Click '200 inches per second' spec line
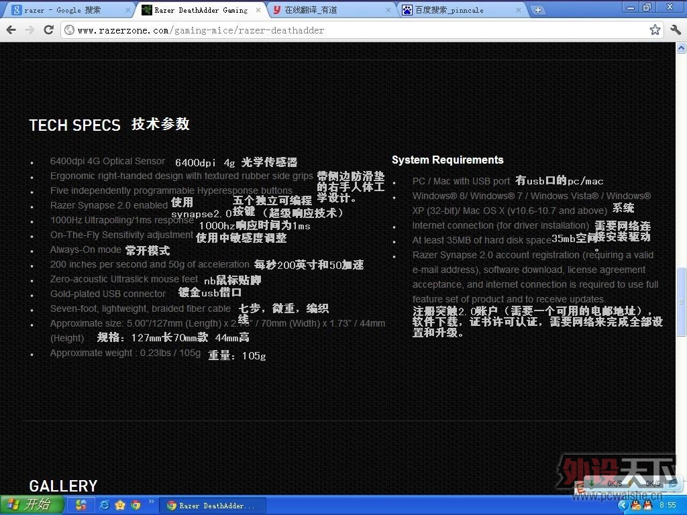This screenshot has height=515, width=687. pos(150,264)
